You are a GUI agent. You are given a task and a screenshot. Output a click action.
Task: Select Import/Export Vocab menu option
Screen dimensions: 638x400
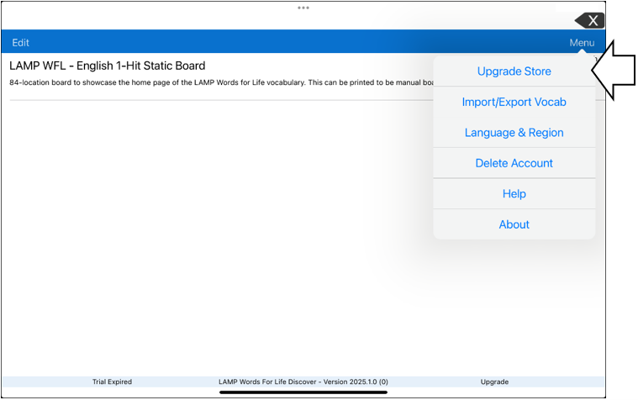[514, 102]
